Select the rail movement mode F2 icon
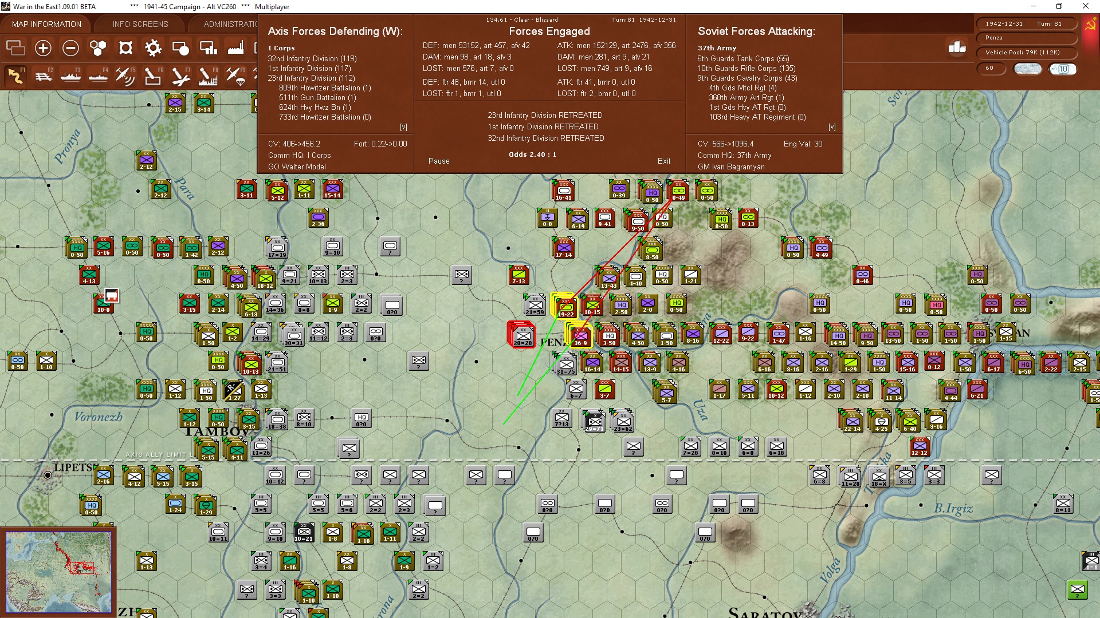The image size is (1100, 618). point(43,76)
